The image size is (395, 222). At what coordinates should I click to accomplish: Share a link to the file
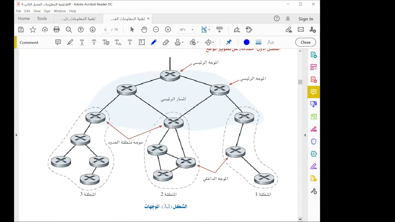point(289,30)
